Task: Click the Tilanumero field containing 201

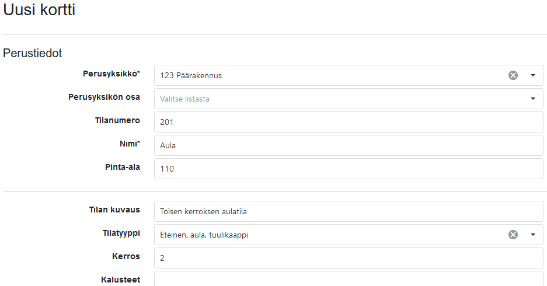Action: (x=349, y=122)
